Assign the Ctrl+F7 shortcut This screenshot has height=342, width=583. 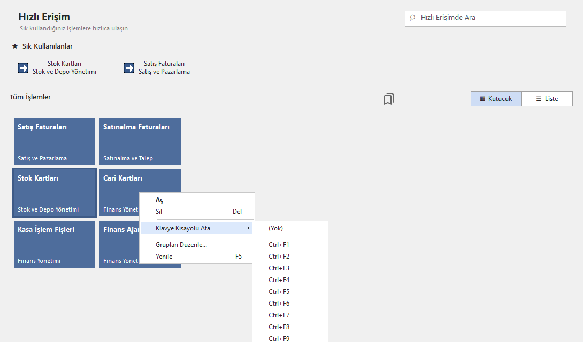(290, 315)
